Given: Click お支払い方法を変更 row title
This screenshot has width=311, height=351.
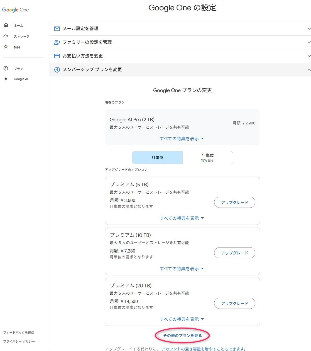Looking at the screenshot, I should (x=83, y=56).
